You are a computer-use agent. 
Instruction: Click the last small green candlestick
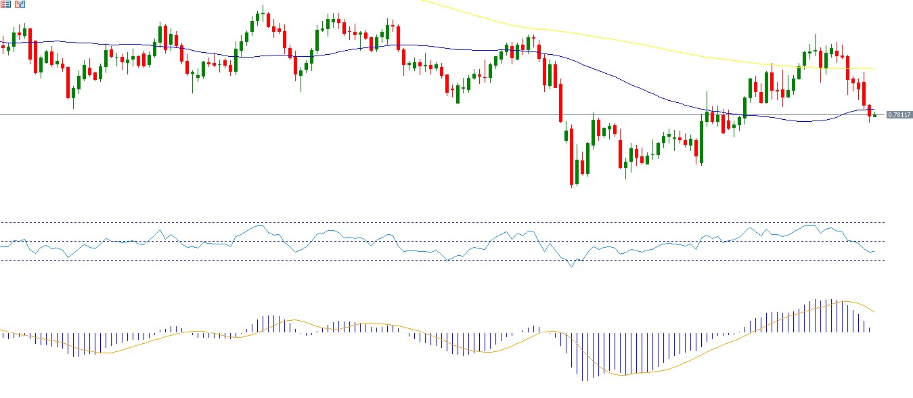coord(875,115)
